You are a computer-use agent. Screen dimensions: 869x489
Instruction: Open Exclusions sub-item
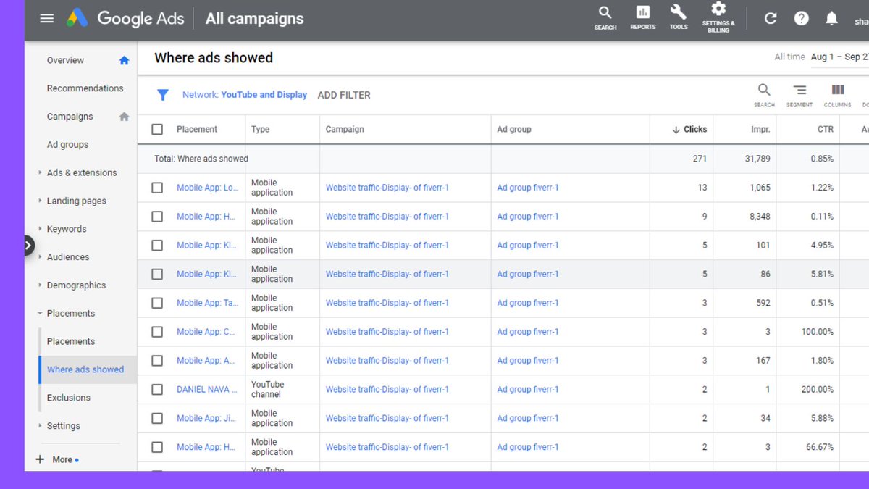(x=69, y=398)
